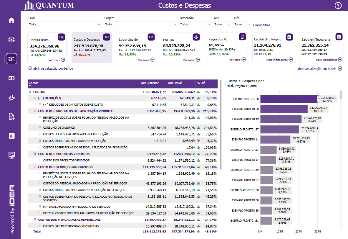This screenshot has height=239, width=348.
Task: Collapse CUSTO DOS PRODUTOS VENDIDOS group
Action: (35, 154)
